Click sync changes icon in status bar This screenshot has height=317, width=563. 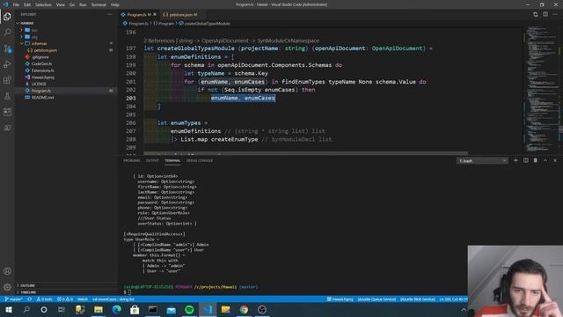pos(29,299)
